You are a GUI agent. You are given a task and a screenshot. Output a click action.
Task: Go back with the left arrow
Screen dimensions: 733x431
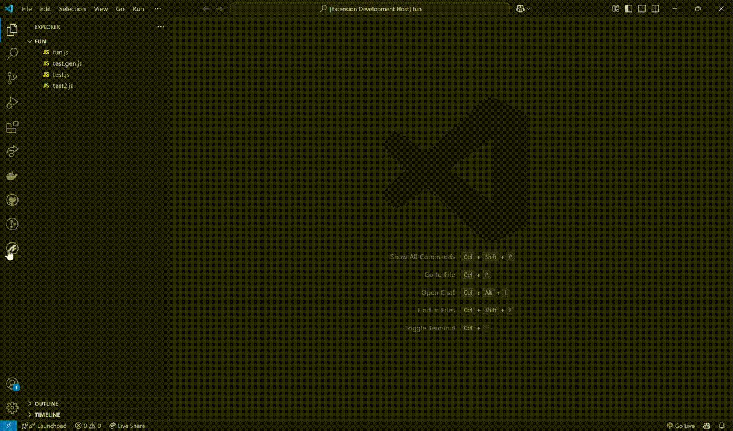pos(206,9)
